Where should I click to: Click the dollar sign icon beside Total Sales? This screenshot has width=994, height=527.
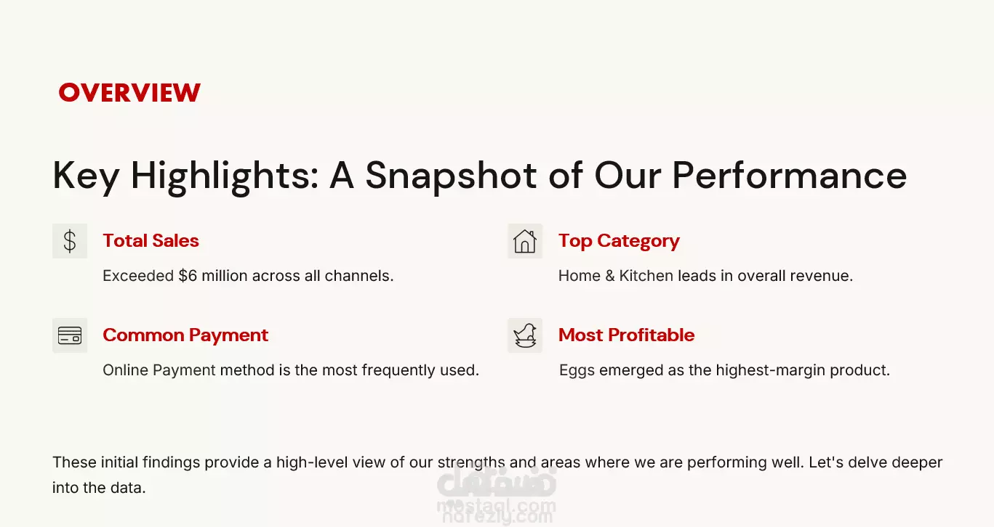click(x=70, y=241)
